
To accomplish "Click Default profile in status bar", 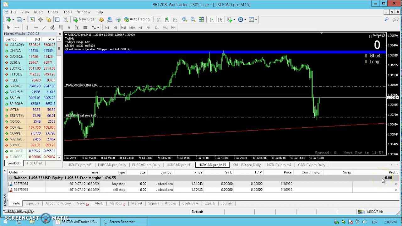I will (198, 212).
